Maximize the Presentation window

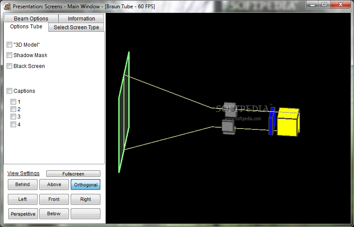(x=324, y=4)
